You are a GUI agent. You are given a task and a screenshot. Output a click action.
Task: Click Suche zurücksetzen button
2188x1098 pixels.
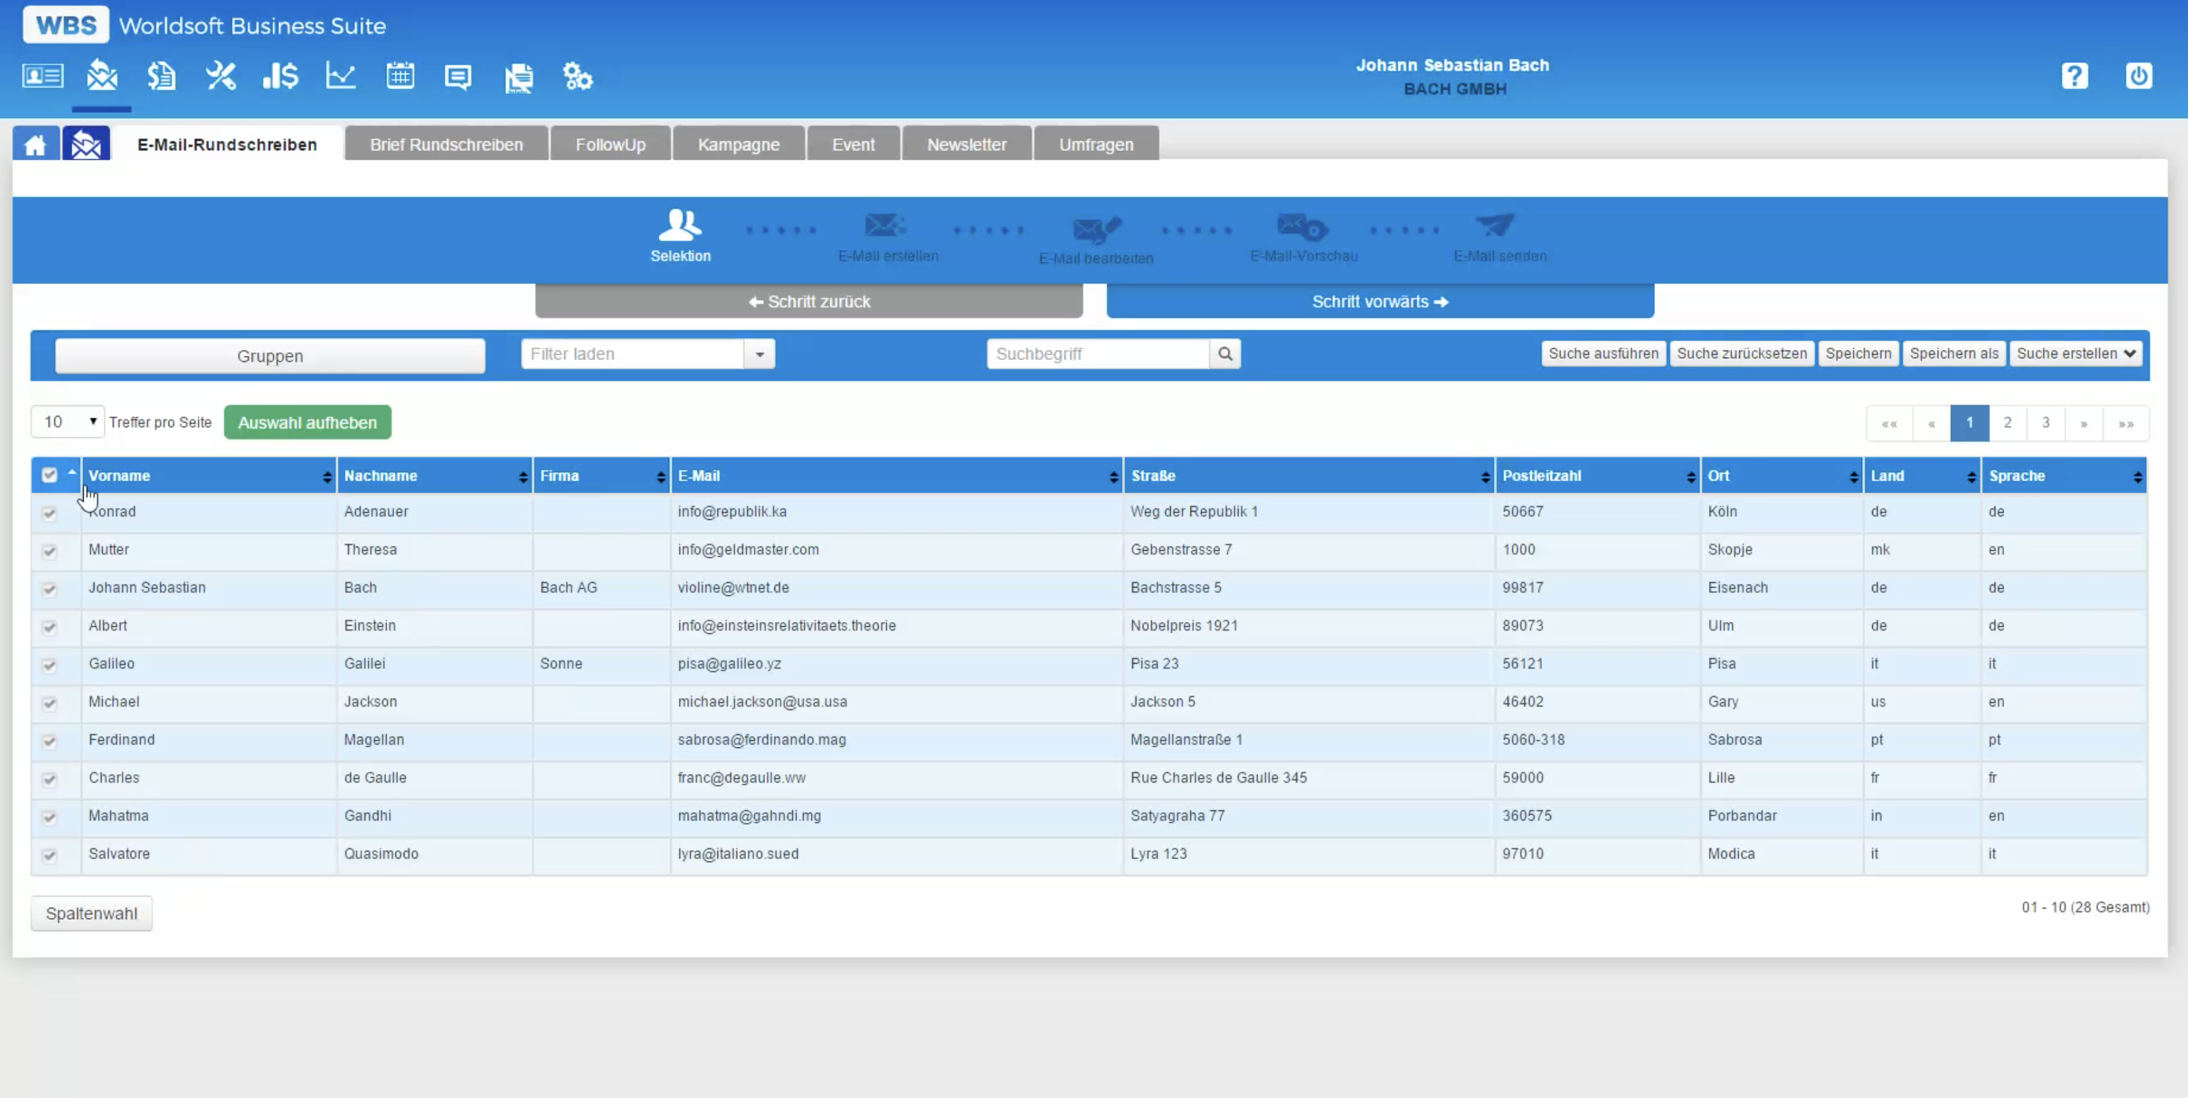pyautogui.click(x=1741, y=354)
